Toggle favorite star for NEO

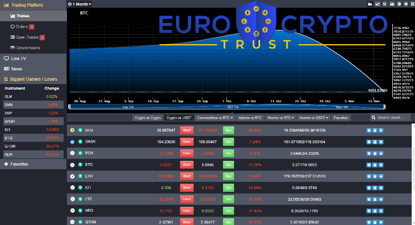(x=381, y=211)
